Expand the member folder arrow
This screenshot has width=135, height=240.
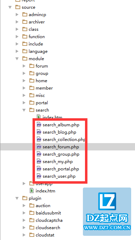point(24,88)
